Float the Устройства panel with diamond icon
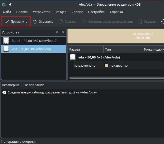Viewport: 164px width, 144px height. pos(57,32)
